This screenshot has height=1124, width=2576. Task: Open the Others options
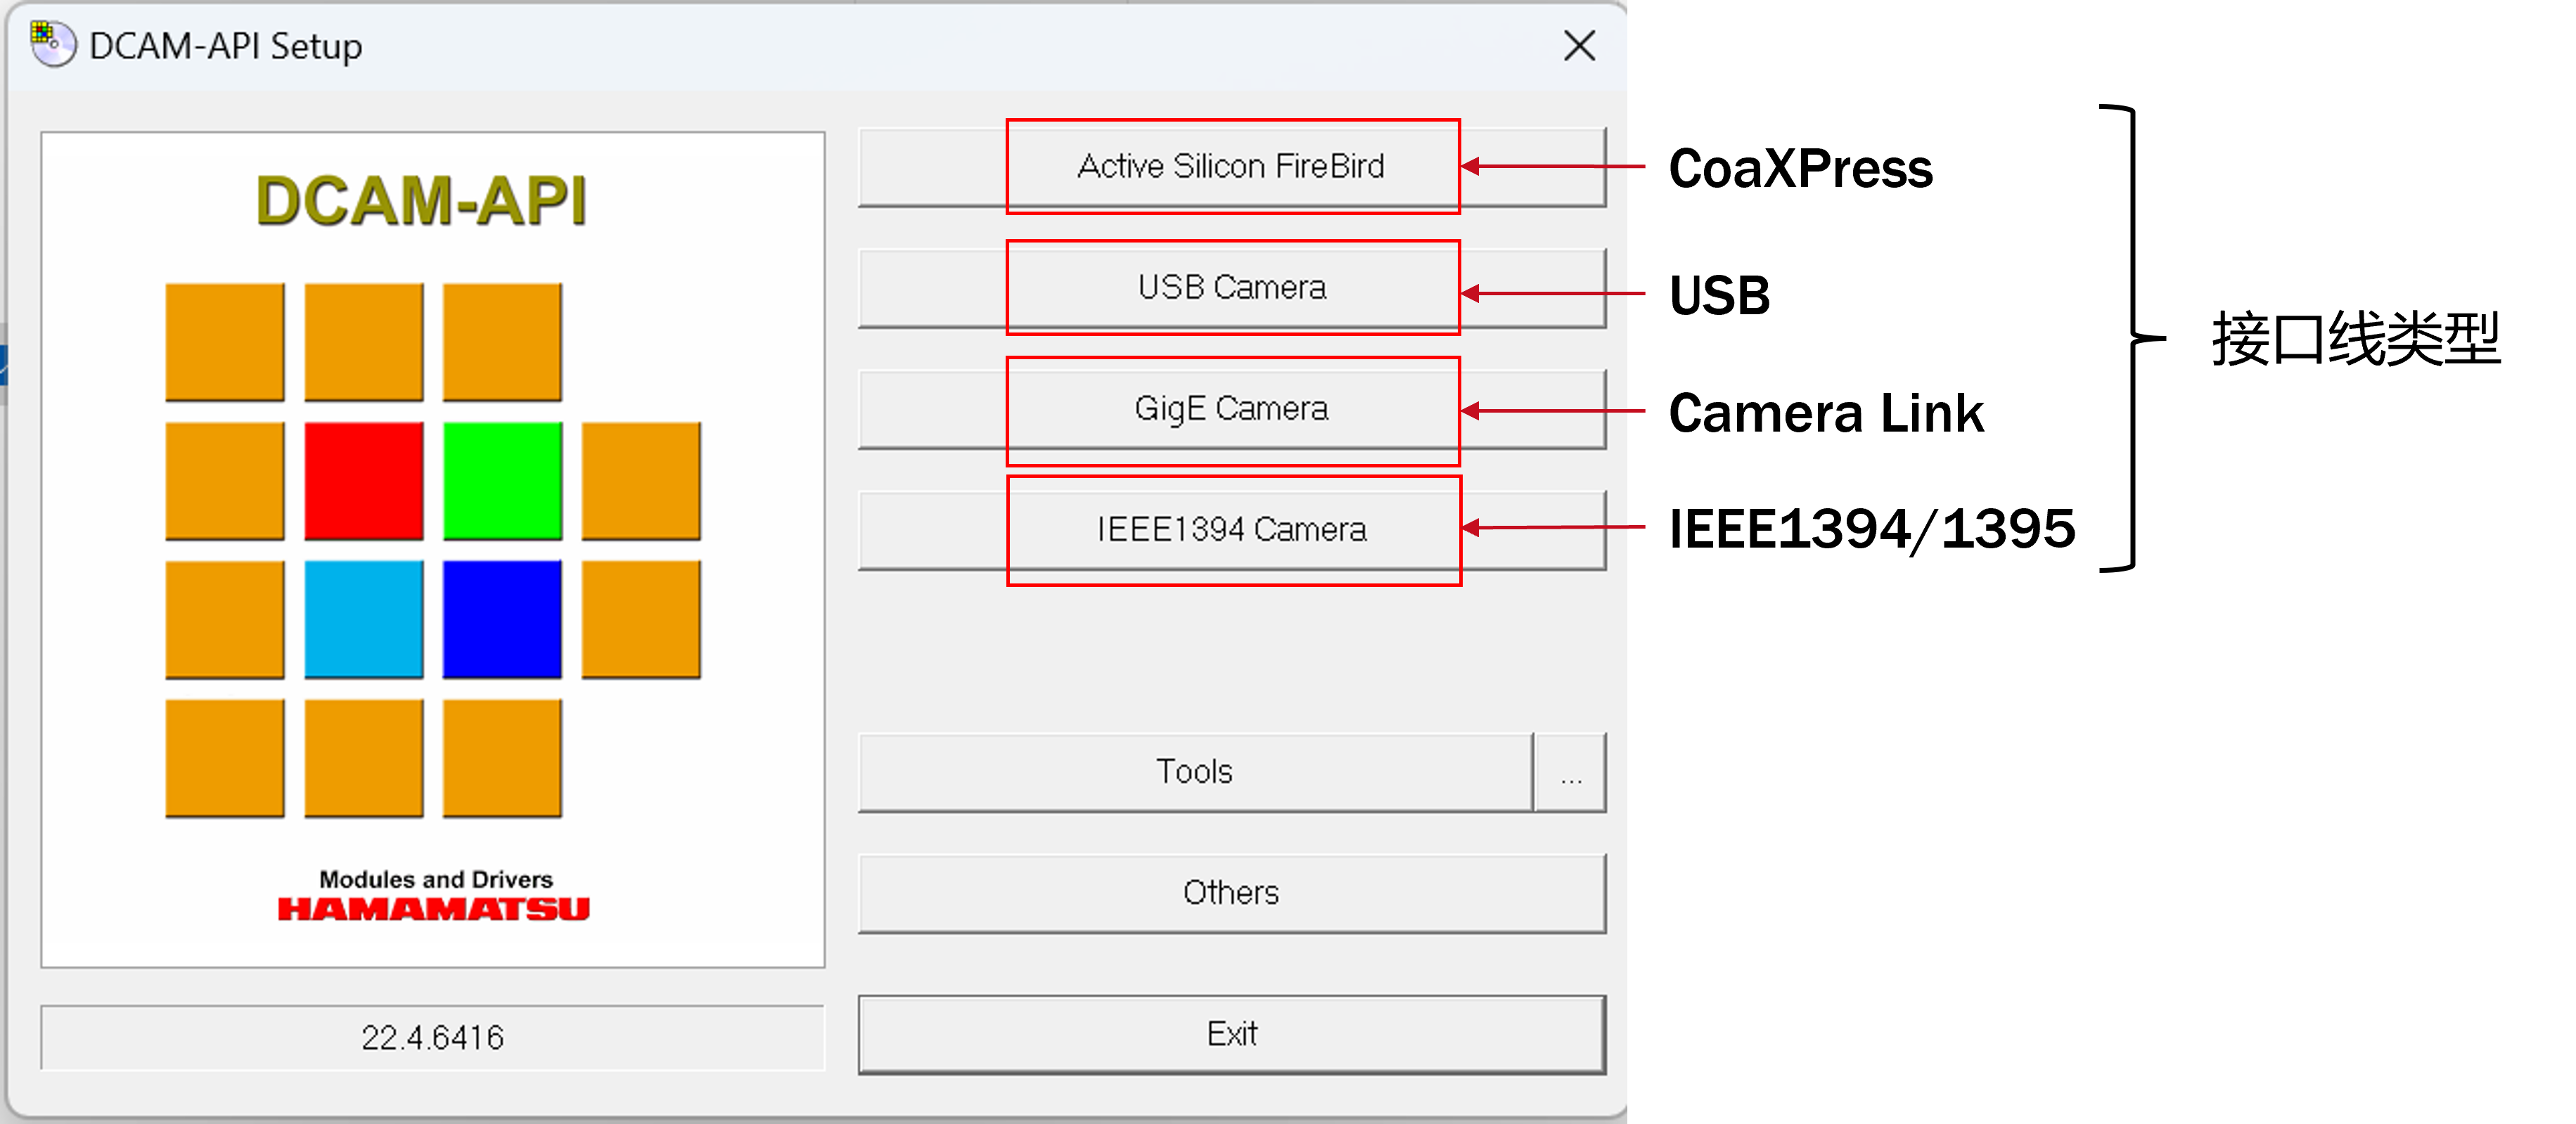point(1232,893)
